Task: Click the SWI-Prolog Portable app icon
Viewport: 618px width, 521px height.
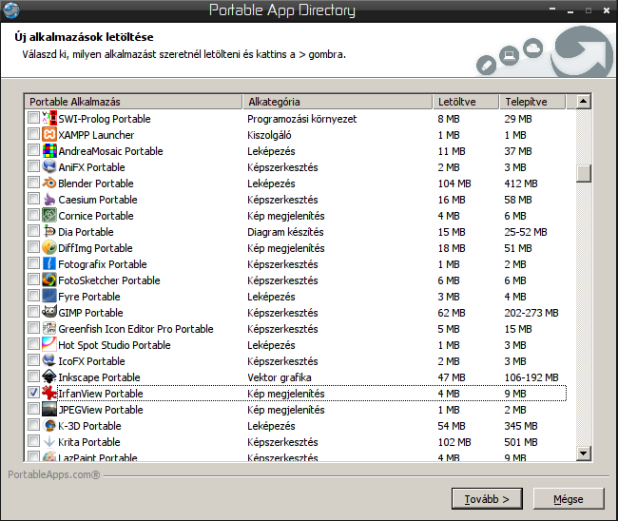Action: [x=49, y=119]
